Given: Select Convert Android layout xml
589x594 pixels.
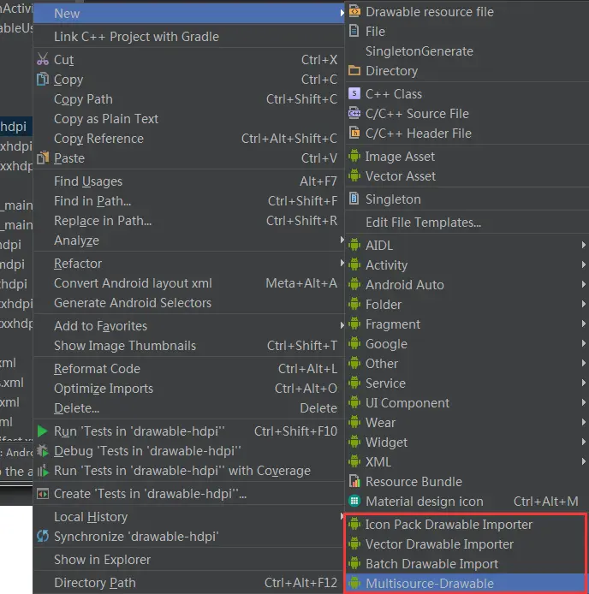Looking at the screenshot, I should click(188, 283).
